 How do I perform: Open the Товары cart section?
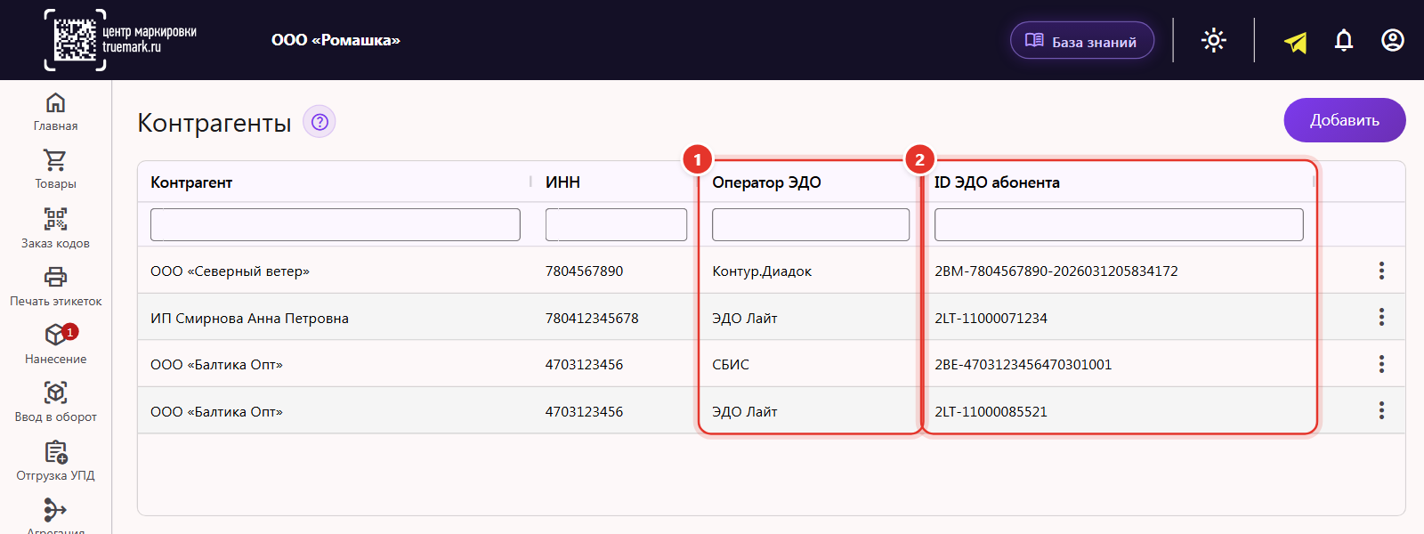pos(55,170)
